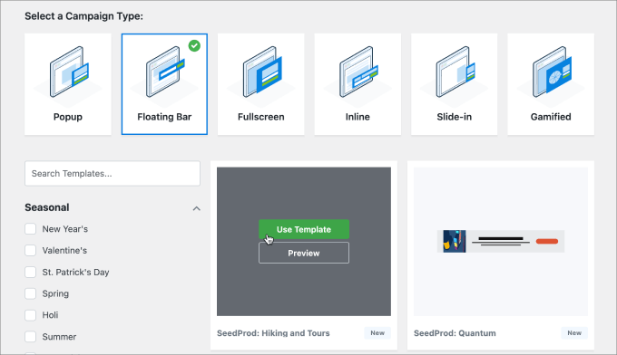Tick the Holi checkbox

[30, 315]
